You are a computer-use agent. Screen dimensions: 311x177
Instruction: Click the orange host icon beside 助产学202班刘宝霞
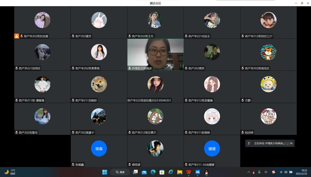(17, 36)
